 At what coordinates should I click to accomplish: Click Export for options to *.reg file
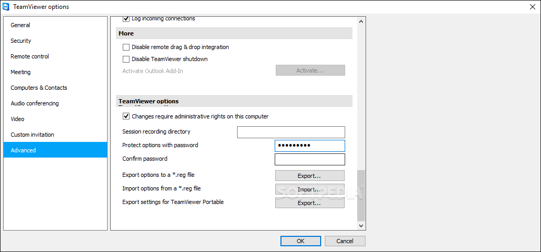click(x=310, y=175)
